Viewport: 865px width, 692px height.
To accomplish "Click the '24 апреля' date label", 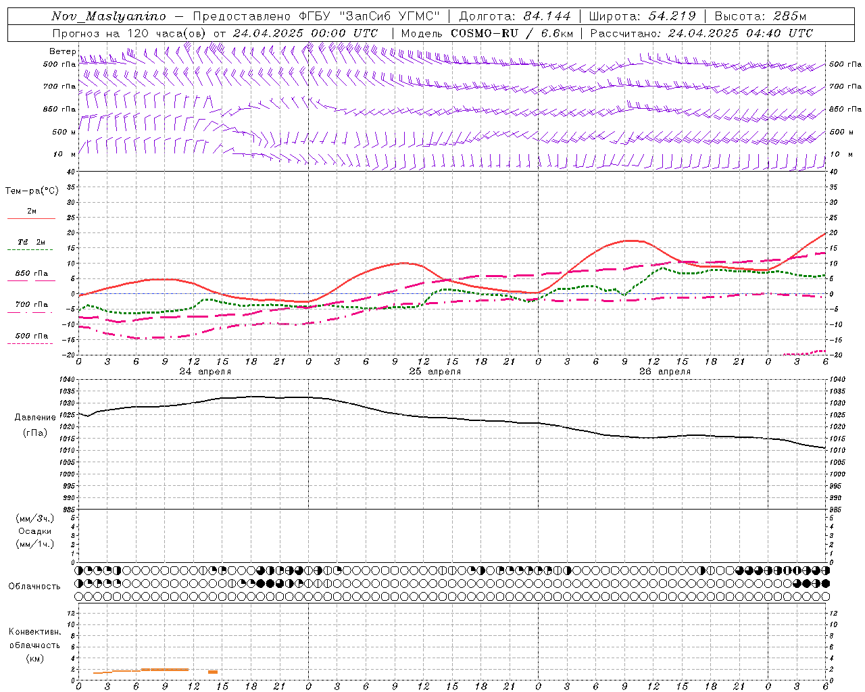I will 205,372.
